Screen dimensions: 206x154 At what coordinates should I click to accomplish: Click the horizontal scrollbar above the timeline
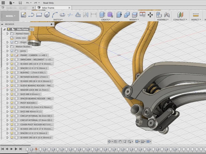click(x=15, y=145)
